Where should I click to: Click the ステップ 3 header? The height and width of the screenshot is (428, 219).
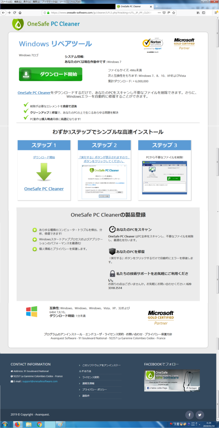click(x=165, y=145)
